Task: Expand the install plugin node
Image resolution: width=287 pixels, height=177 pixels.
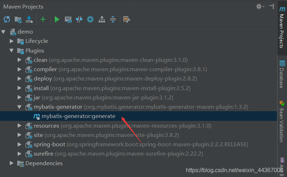Action: [19, 88]
